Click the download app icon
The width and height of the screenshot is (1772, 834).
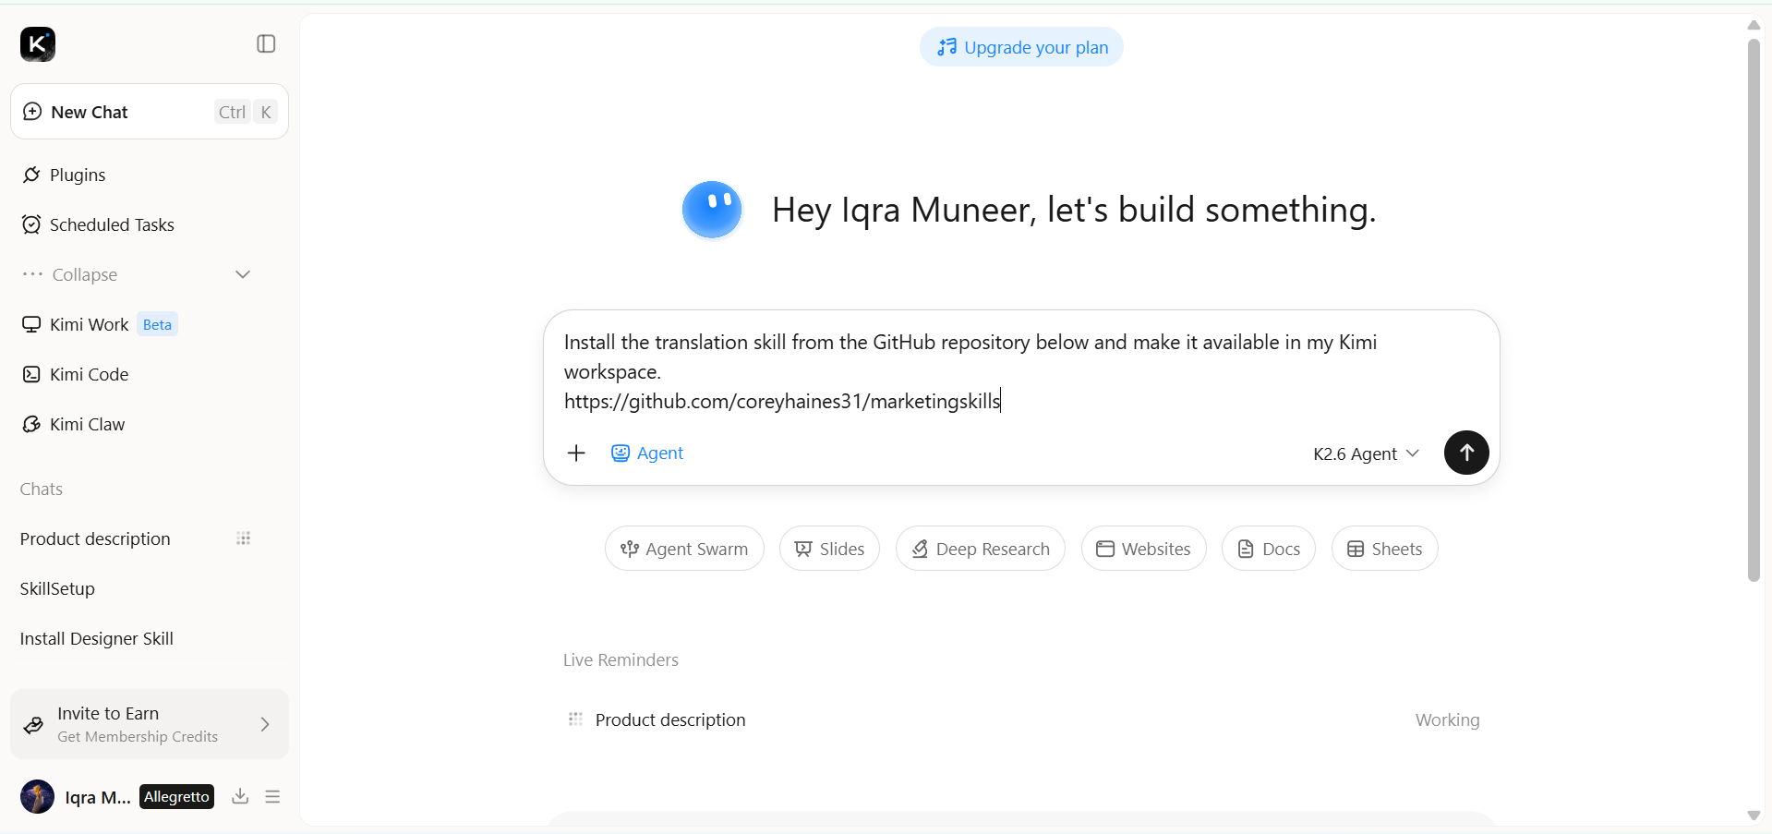[240, 796]
